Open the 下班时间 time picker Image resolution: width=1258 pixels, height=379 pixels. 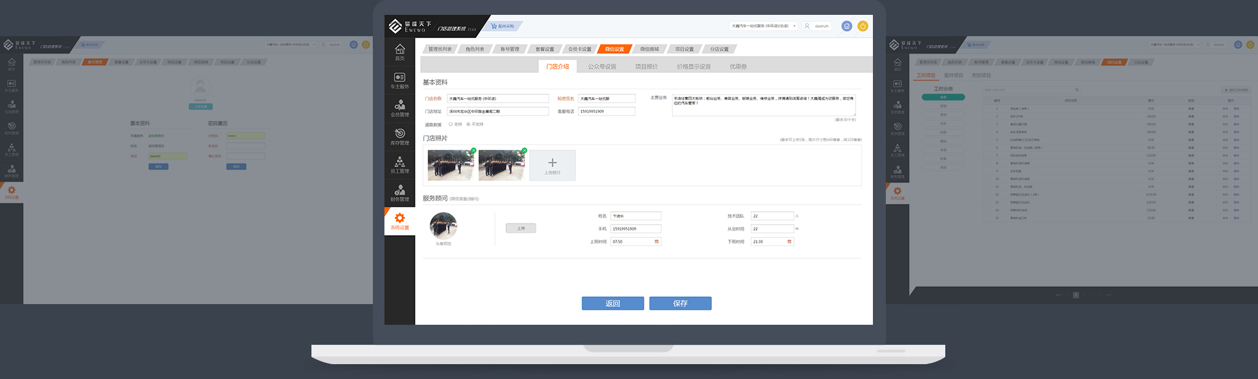(789, 241)
